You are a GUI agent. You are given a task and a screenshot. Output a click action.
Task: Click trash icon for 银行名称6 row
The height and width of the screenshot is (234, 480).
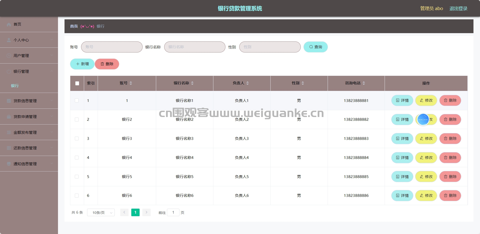click(x=446, y=196)
